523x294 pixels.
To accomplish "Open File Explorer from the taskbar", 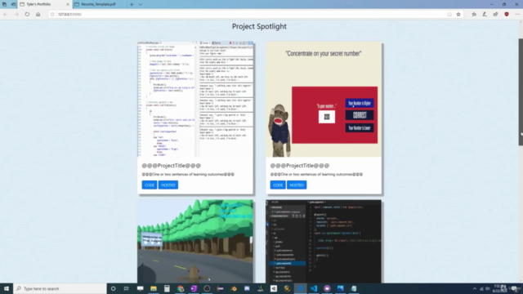I will [154, 288].
